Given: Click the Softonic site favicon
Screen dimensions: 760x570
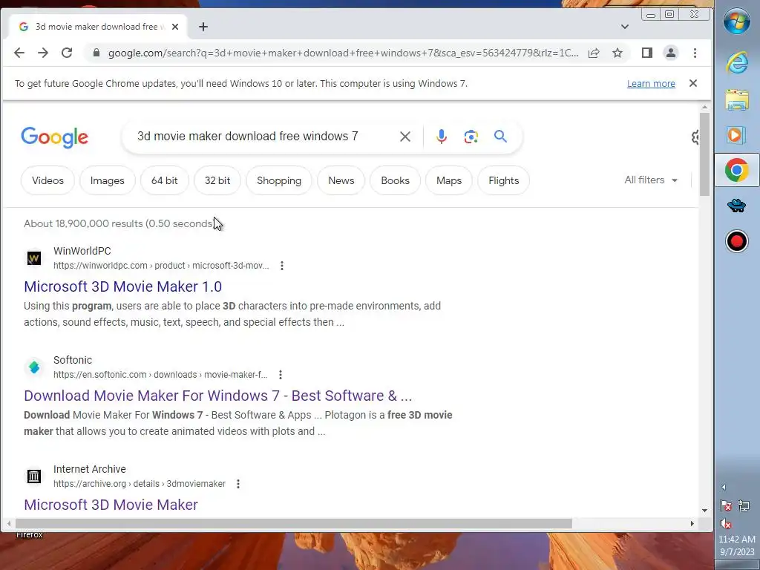Looking at the screenshot, I should click(x=34, y=367).
